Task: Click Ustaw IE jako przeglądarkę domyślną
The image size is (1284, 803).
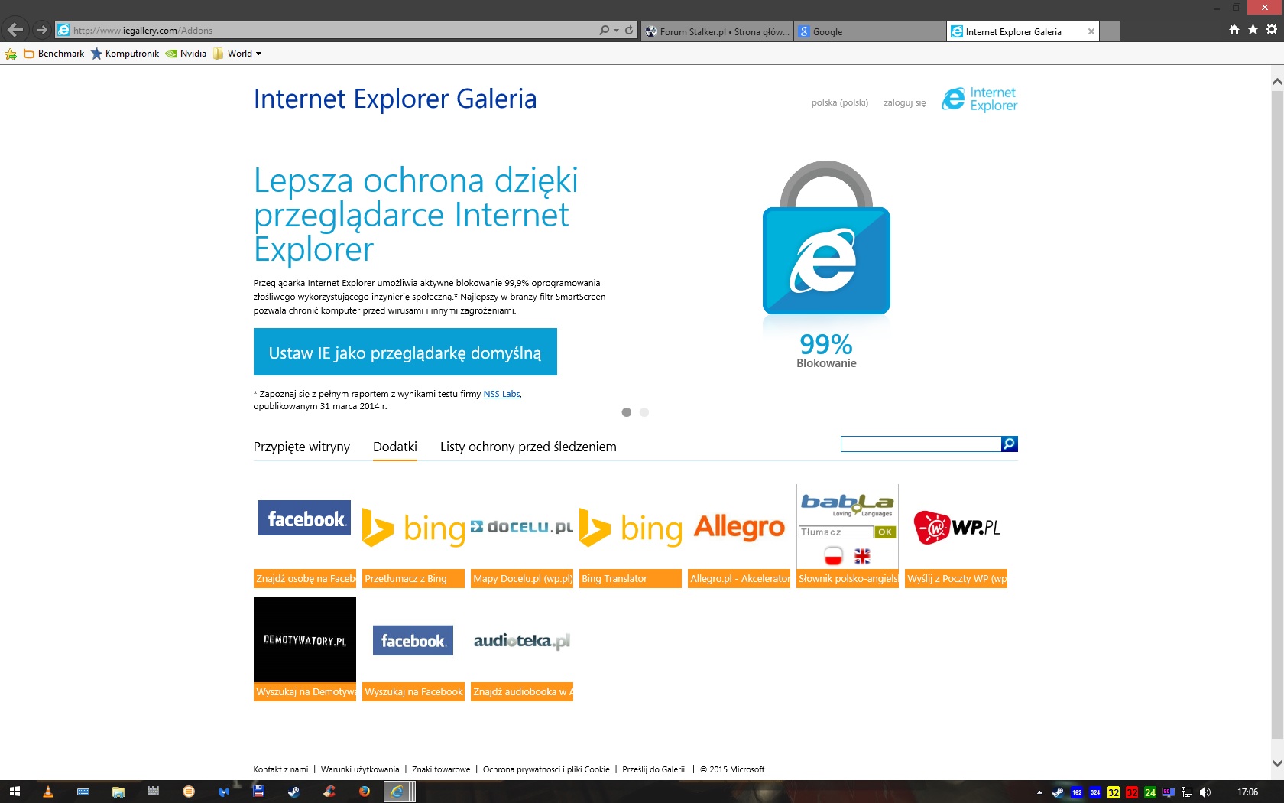Action: [405, 352]
